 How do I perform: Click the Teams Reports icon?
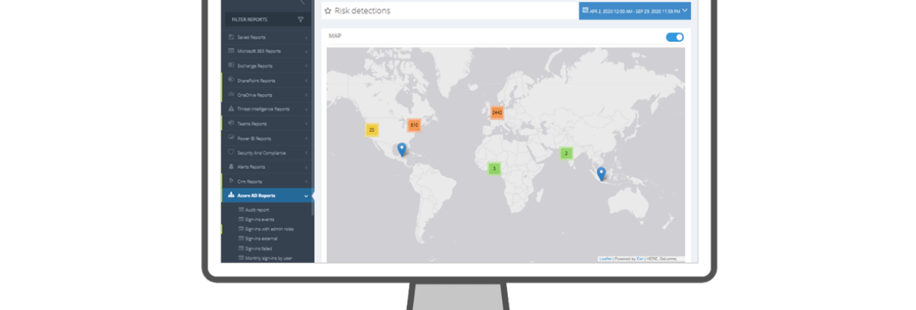click(231, 123)
